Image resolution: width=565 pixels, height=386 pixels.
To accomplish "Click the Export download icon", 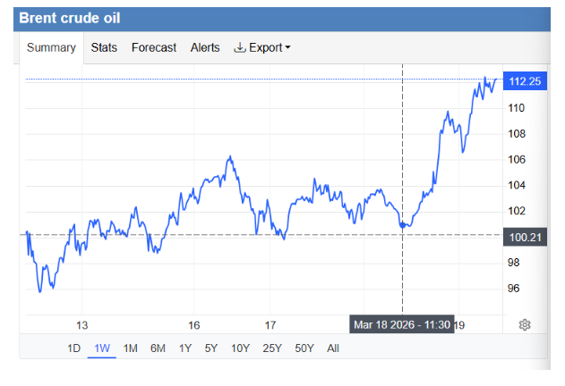I will pyautogui.click(x=239, y=47).
